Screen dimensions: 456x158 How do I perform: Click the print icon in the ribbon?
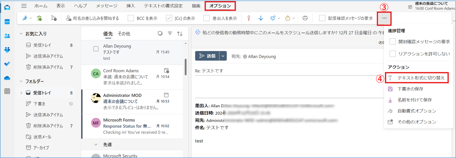point(305,18)
